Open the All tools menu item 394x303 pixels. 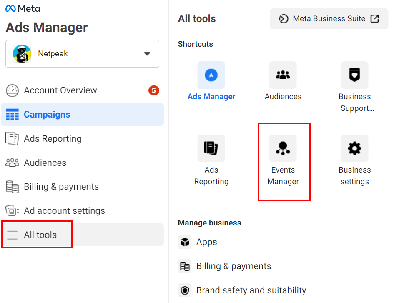[82, 235]
